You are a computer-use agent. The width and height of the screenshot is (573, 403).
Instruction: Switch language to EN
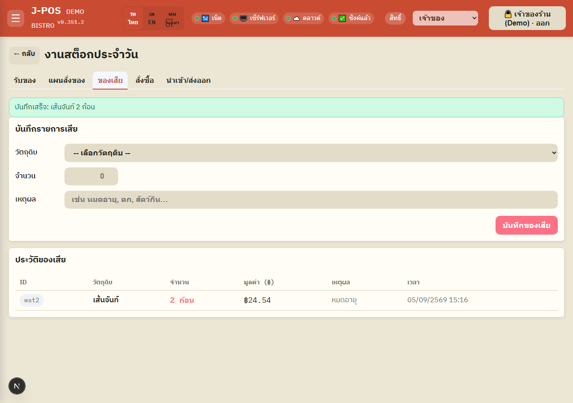tap(152, 18)
